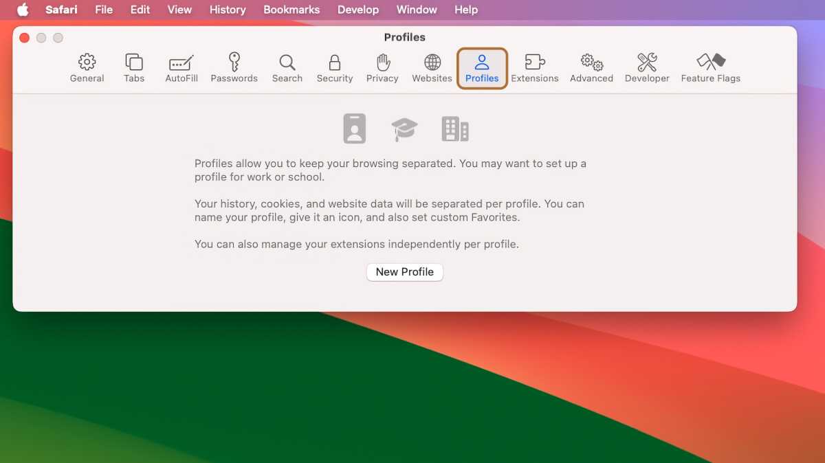Image resolution: width=825 pixels, height=463 pixels.
Task: Select the Profiles person icon
Action: (x=482, y=68)
